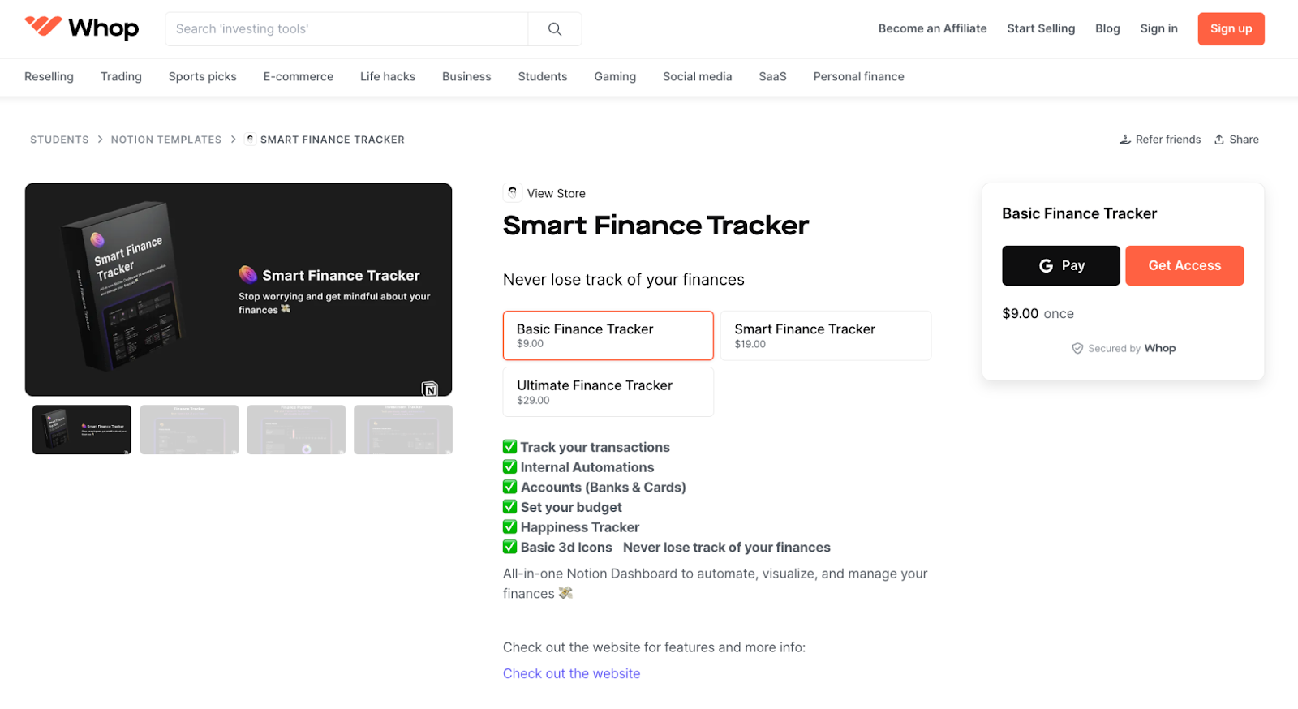1298x709 pixels.
Task: Click the '$9.00 once' price text
Action: (x=1038, y=313)
